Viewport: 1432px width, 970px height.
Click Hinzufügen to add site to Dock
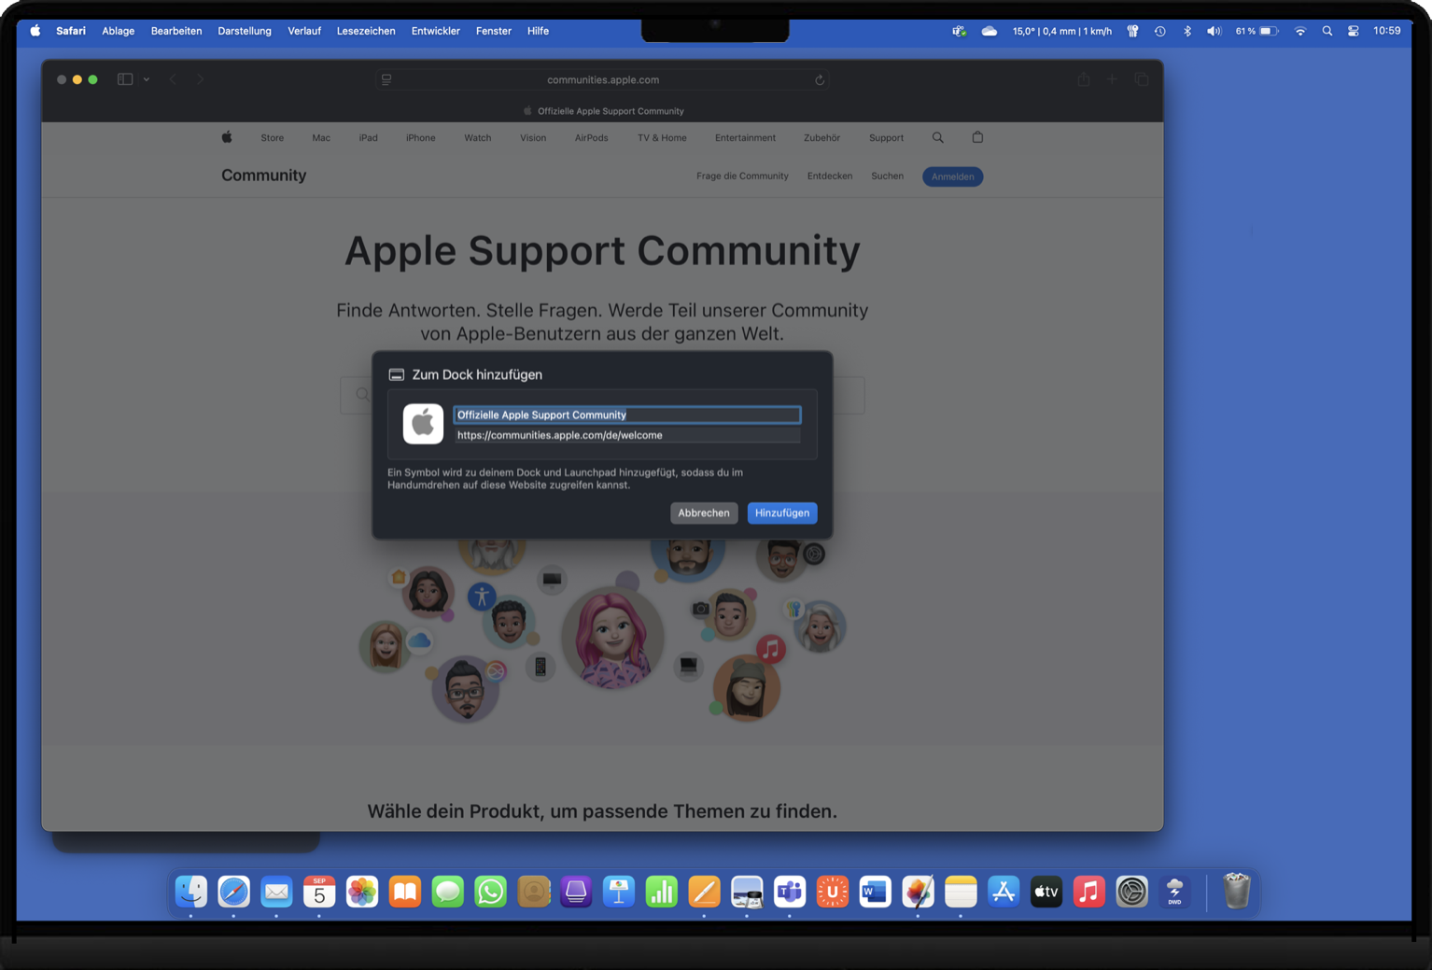coord(781,513)
